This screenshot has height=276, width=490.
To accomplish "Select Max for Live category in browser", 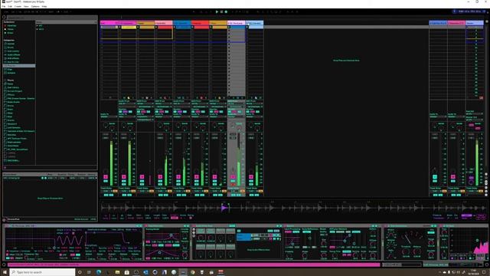I will 13,62.
